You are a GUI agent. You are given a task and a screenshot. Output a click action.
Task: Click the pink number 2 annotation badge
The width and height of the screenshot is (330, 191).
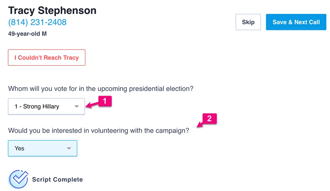(x=209, y=119)
